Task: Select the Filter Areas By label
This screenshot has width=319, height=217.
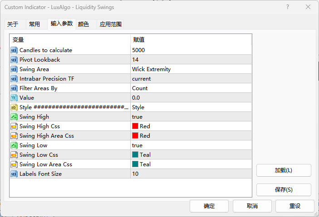Action: (x=39, y=88)
